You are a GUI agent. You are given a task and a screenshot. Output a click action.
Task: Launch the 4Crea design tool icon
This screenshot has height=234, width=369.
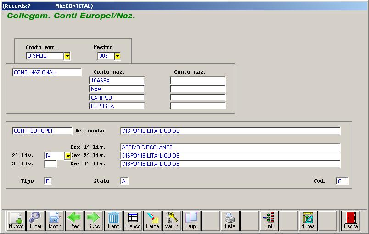308,221
